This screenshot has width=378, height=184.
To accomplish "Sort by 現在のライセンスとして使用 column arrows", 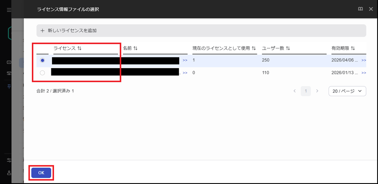I will point(254,48).
